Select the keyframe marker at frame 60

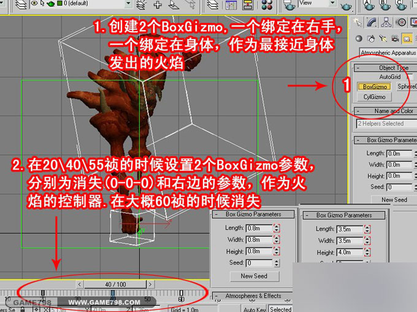click(181, 293)
